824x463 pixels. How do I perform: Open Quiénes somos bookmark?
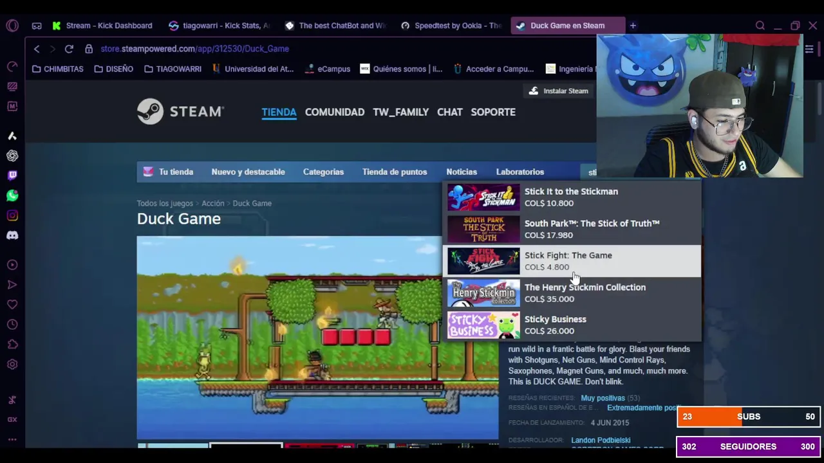point(401,69)
